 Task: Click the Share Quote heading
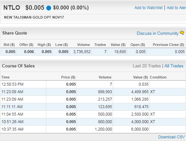pos(15,33)
